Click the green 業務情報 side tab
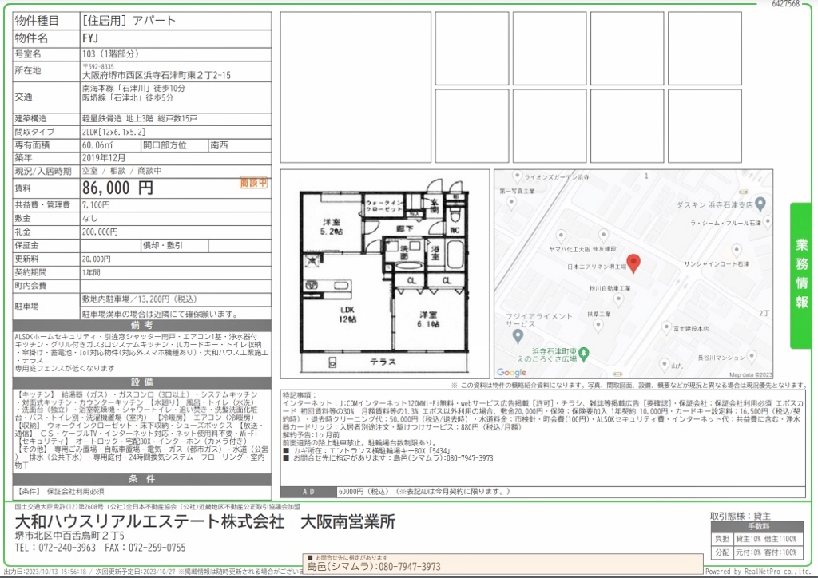 tap(802, 275)
